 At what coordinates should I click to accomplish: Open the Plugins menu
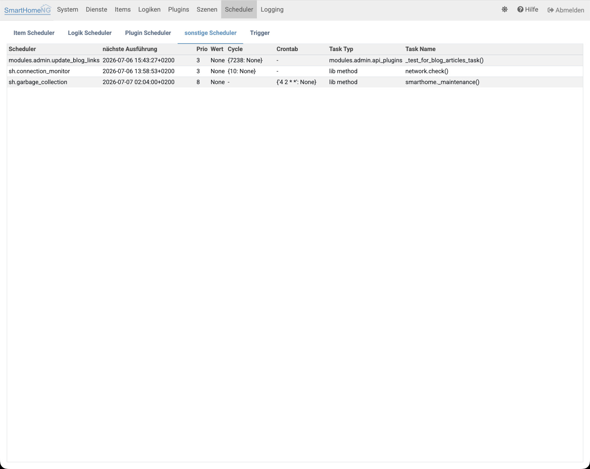(x=179, y=9)
